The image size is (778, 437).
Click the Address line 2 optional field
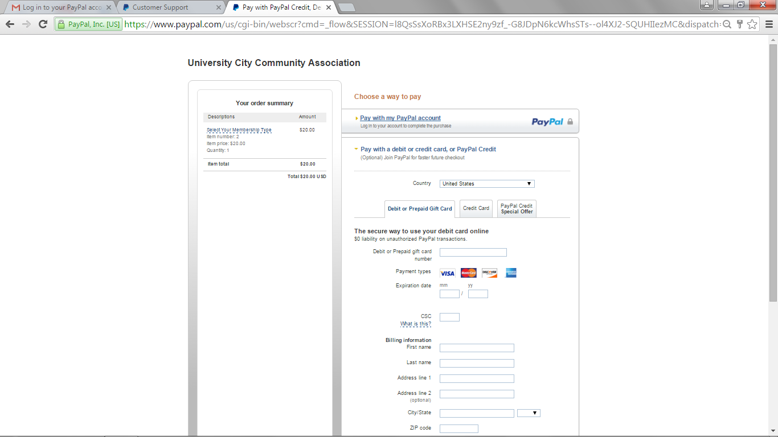pyautogui.click(x=477, y=394)
